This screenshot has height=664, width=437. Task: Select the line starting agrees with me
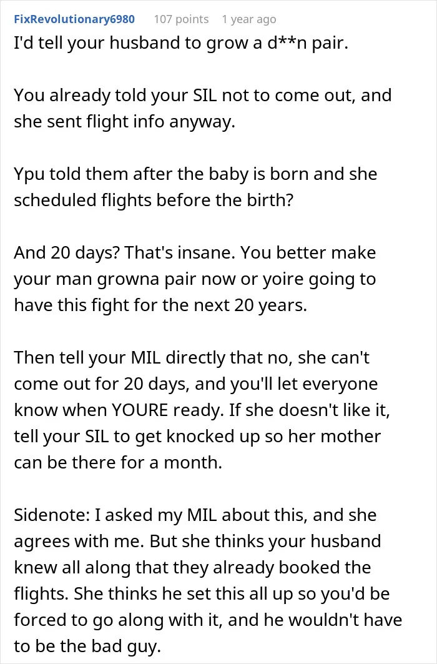(x=197, y=542)
